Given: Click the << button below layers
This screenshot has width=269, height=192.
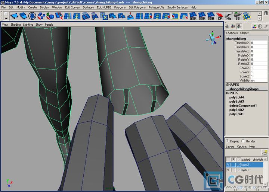Looking at the screenshot, I should (x=235, y=190).
